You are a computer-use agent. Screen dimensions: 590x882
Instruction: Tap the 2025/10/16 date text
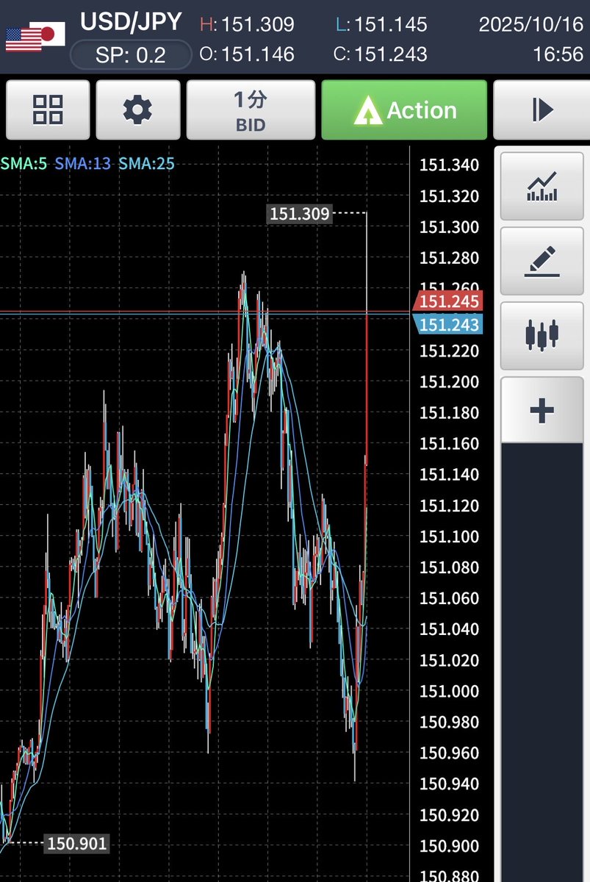tap(530, 24)
